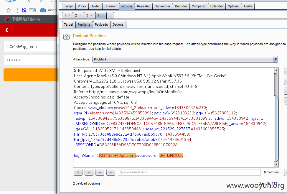Click the Payload Positions help icon
This screenshot has width=287, height=194.
[x=66, y=37]
